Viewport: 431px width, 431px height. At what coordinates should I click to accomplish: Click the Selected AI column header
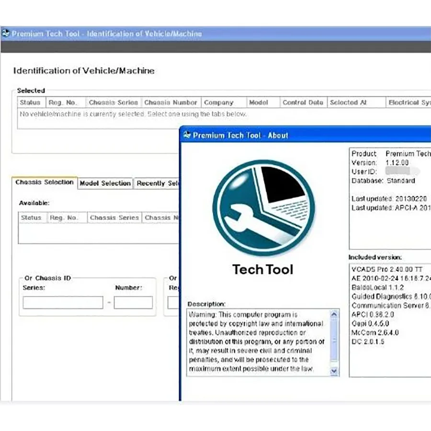(356, 102)
